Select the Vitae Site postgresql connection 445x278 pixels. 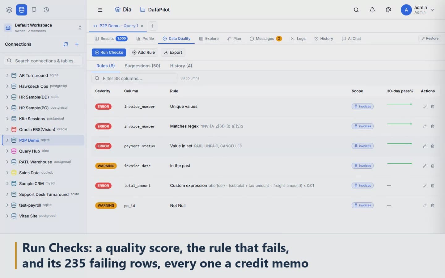[x=43, y=216]
